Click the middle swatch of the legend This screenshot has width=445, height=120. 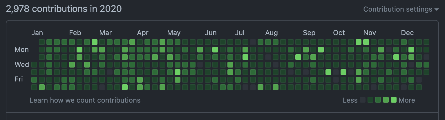click(x=378, y=100)
